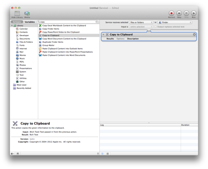Click the Duration column header
The image size is (208, 169).
pos(189,125)
